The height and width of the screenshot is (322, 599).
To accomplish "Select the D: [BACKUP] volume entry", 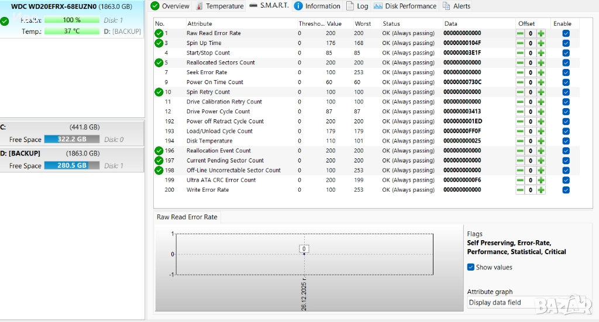I will [x=71, y=153].
